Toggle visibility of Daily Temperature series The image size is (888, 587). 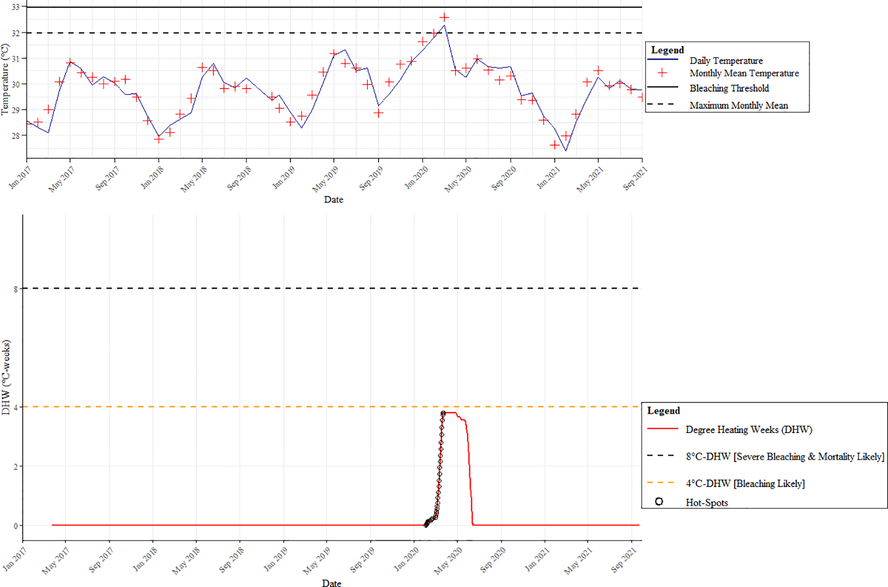726,61
